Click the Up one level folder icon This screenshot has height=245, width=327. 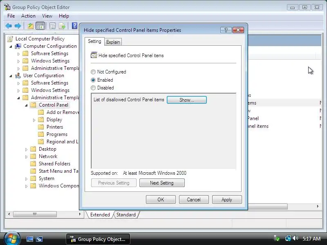point(31,26)
